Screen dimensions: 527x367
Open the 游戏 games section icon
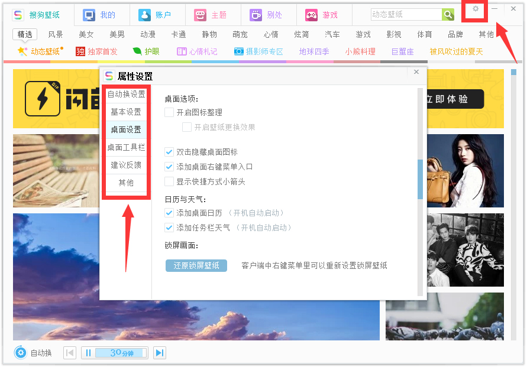click(311, 13)
